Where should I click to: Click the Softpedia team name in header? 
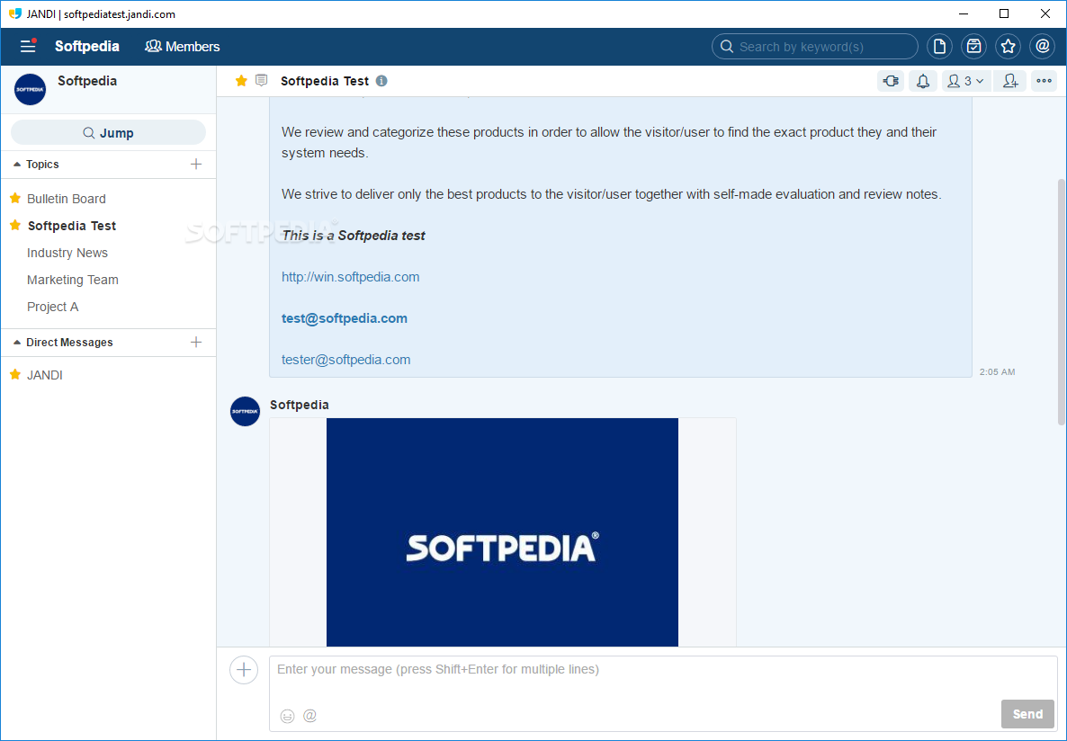(x=87, y=46)
